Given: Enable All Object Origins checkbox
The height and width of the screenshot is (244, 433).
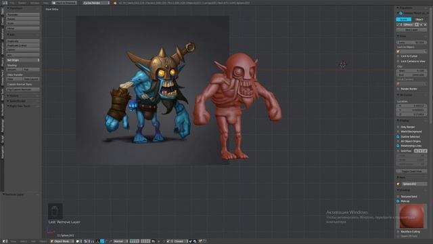Looking at the screenshot, I should 398,142.
